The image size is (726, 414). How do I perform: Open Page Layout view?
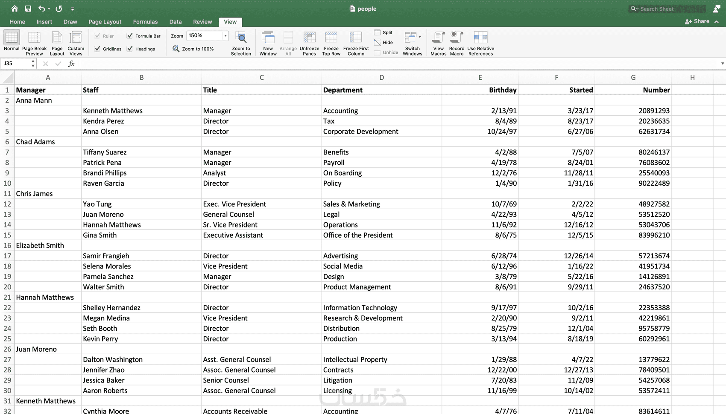pyautogui.click(x=57, y=43)
